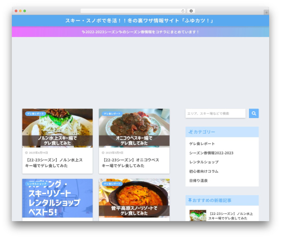Select 初心者向けコラム category
Image resolution: width=281 pixels, height=238 pixels.
point(203,172)
